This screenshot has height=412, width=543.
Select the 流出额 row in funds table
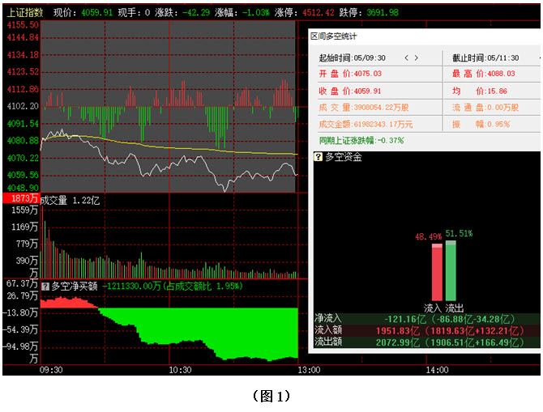pyautogui.click(x=426, y=342)
